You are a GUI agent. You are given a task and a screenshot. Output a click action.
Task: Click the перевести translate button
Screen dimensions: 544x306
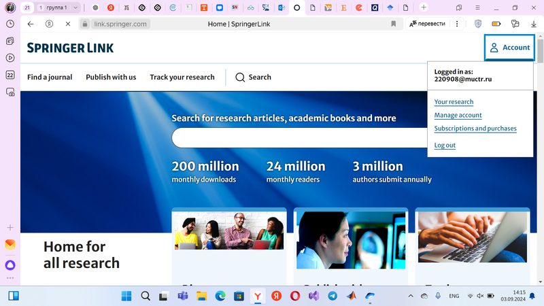tap(428, 24)
